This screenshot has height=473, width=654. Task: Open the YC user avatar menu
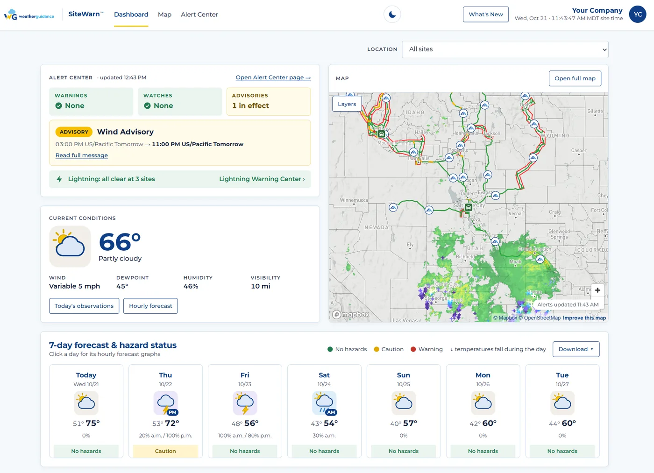tap(638, 14)
